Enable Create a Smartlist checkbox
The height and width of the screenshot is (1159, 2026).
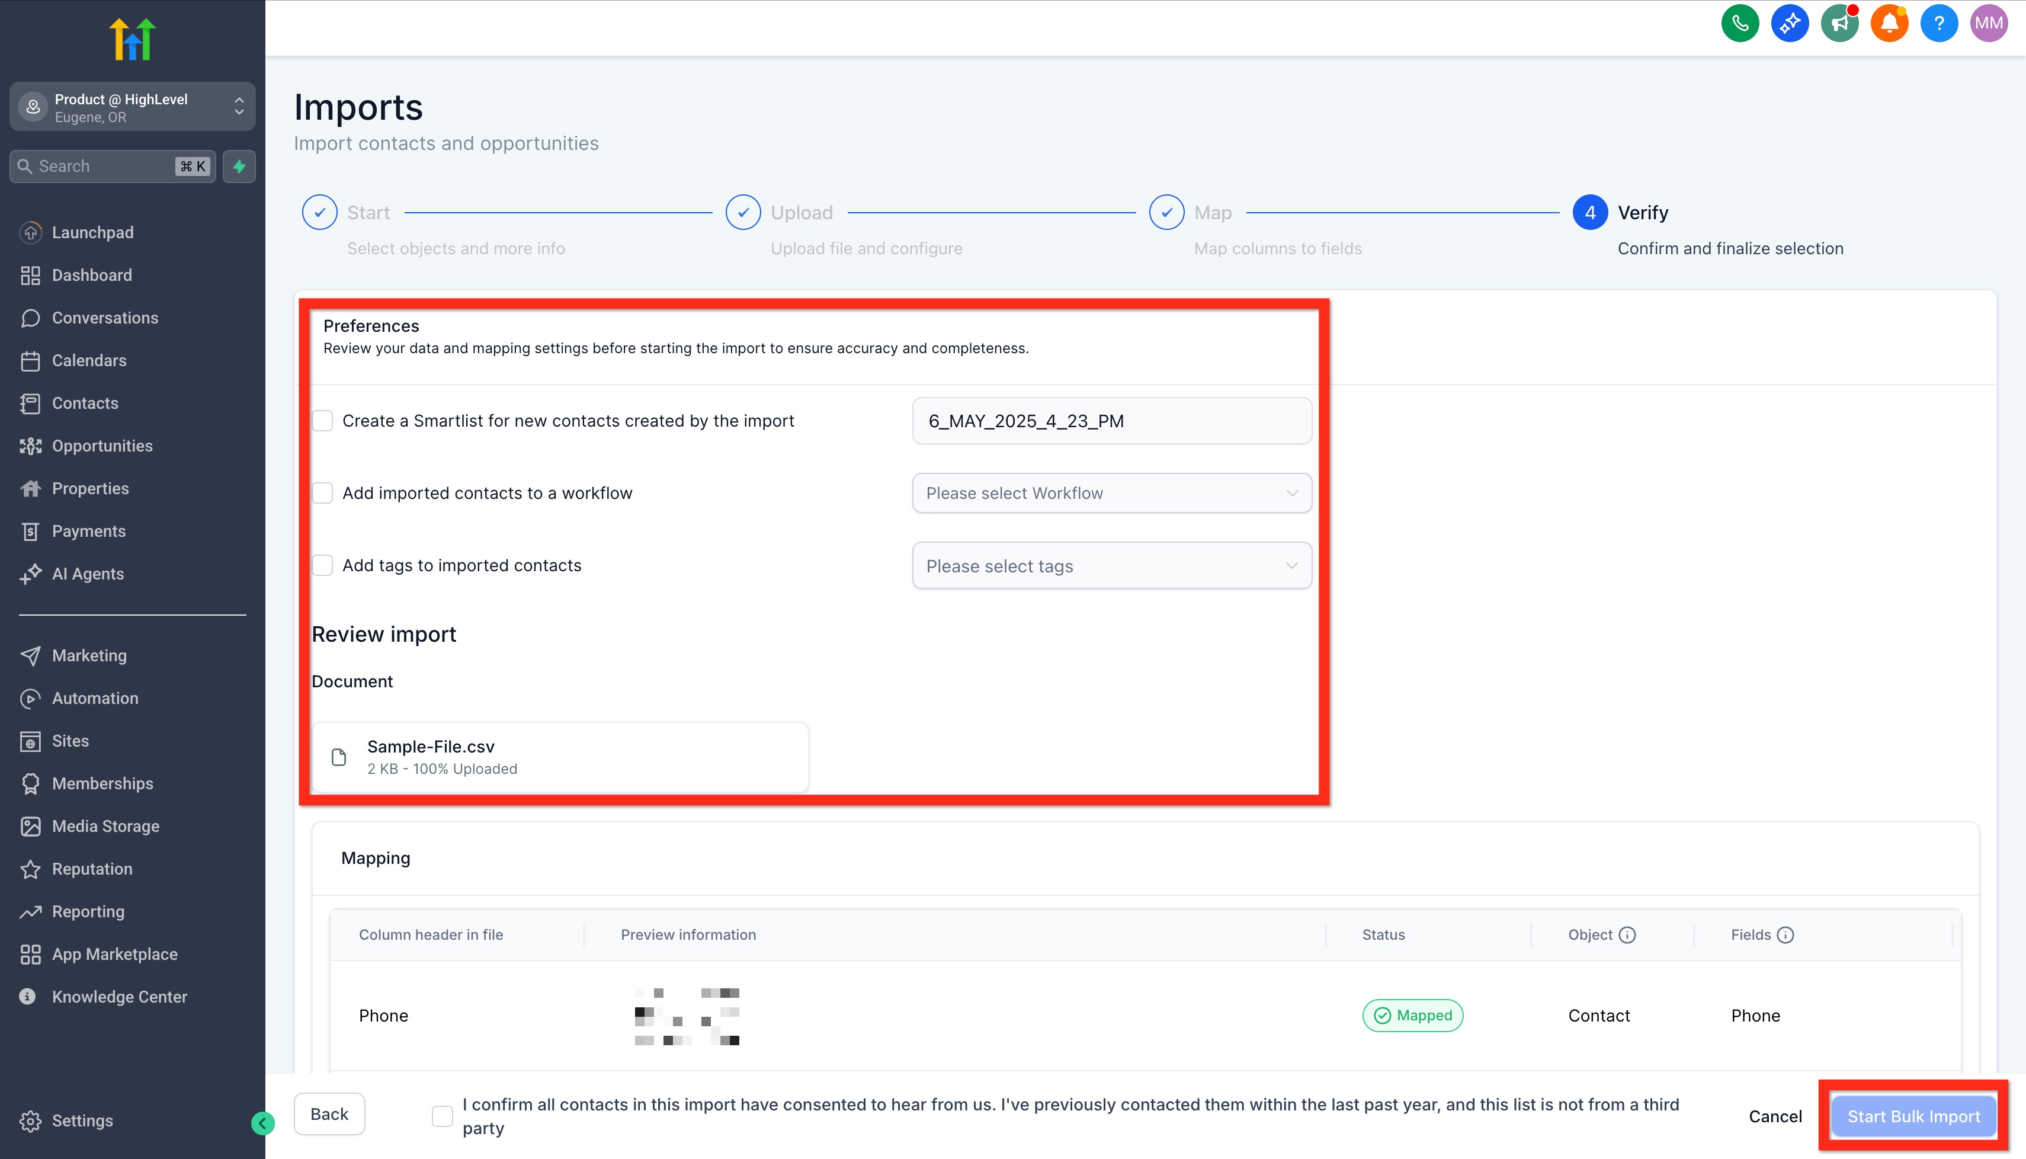322,420
